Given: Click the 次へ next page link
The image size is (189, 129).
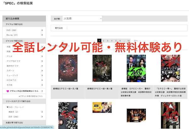Looking at the screenshot, I should click(x=136, y=41).
